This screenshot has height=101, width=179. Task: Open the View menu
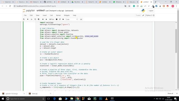[x=37, y=15]
